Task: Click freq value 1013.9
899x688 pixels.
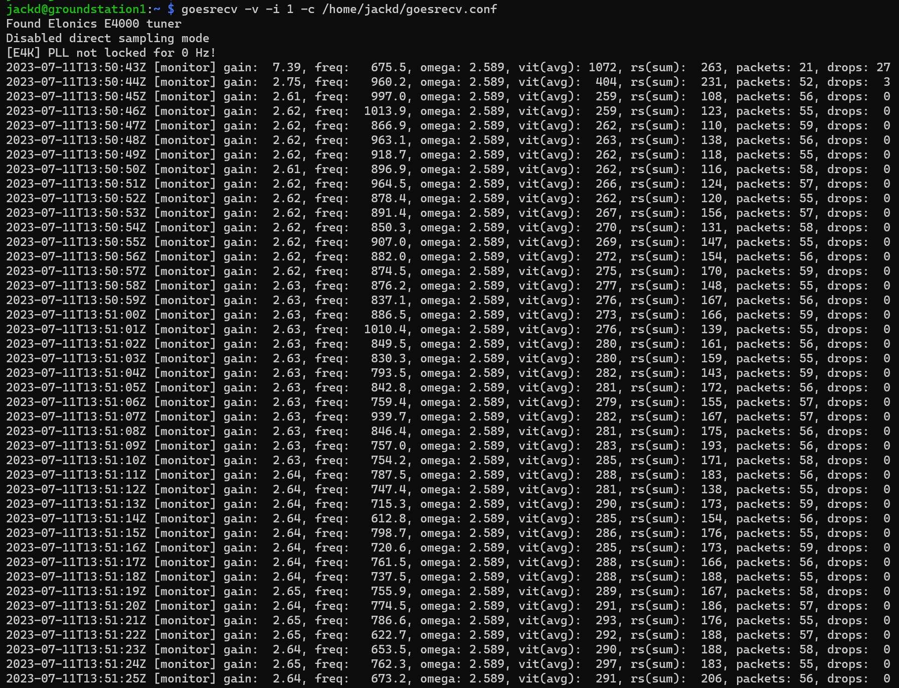Action: pos(385,111)
